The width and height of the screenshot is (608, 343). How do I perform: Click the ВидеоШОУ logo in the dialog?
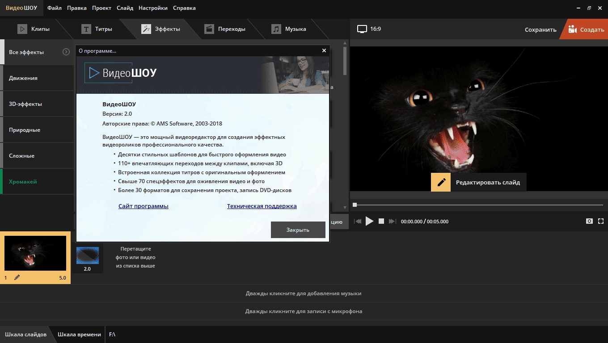click(x=122, y=73)
